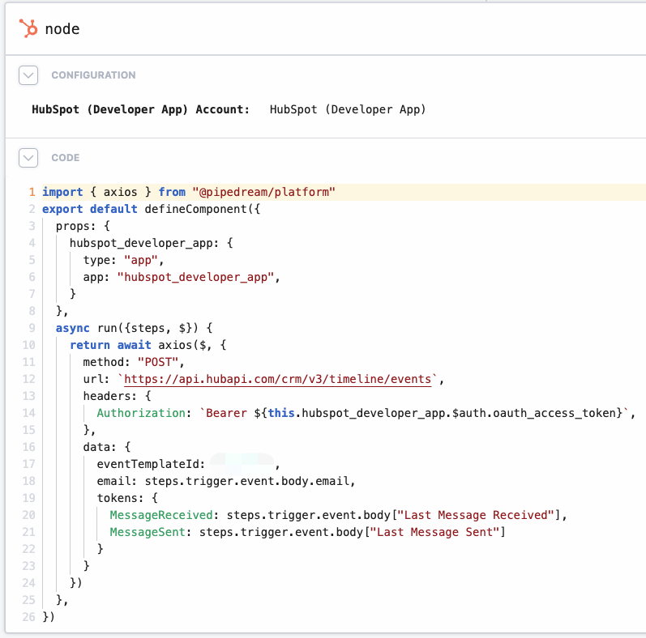Viewport: 646px width, 638px height.
Task: Open the api.hubapi.com timeline events URL
Action: click(278, 379)
